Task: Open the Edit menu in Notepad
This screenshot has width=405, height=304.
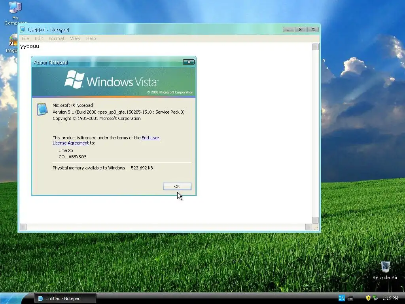Action: (39, 38)
